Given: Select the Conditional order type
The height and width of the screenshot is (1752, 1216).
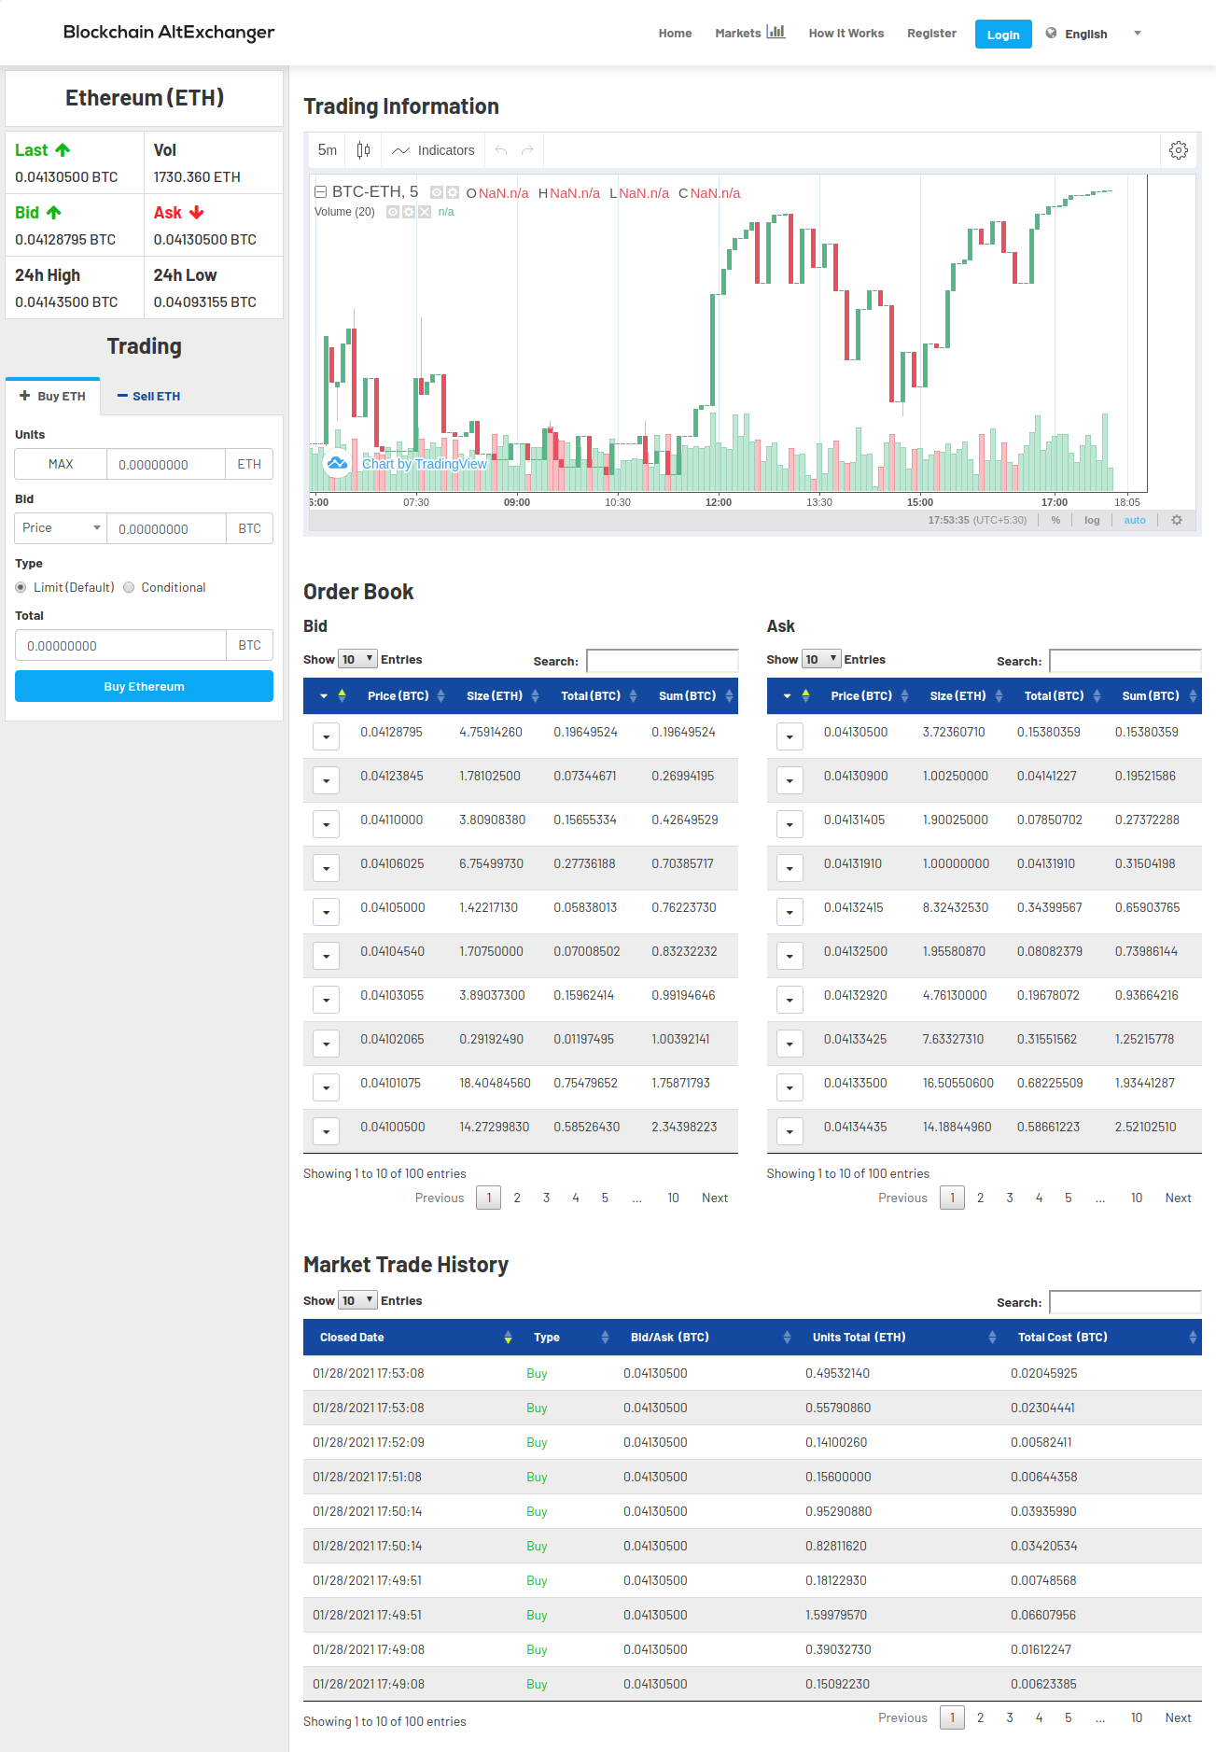Looking at the screenshot, I should 130,587.
